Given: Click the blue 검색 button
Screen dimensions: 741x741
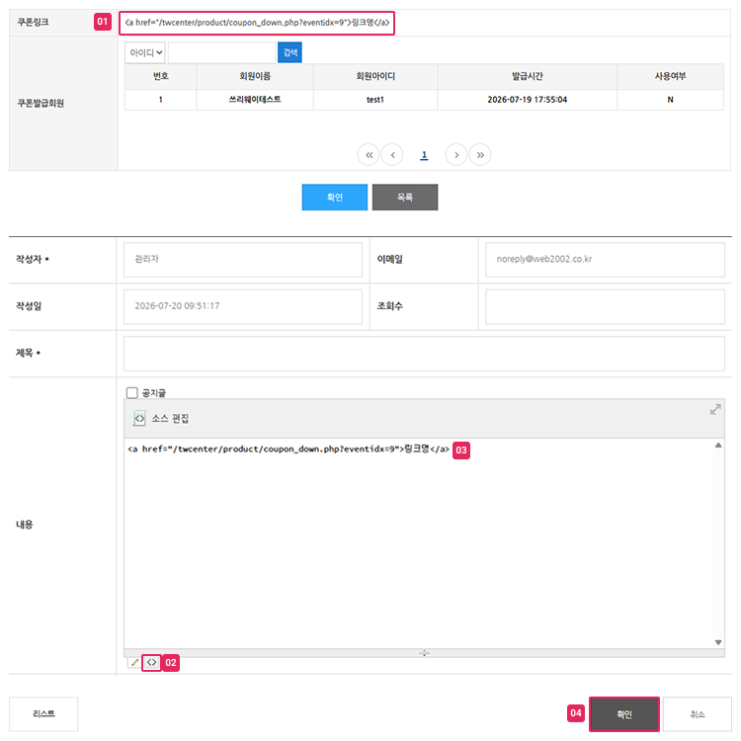Looking at the screenshot, I should (x=289, y=52).
